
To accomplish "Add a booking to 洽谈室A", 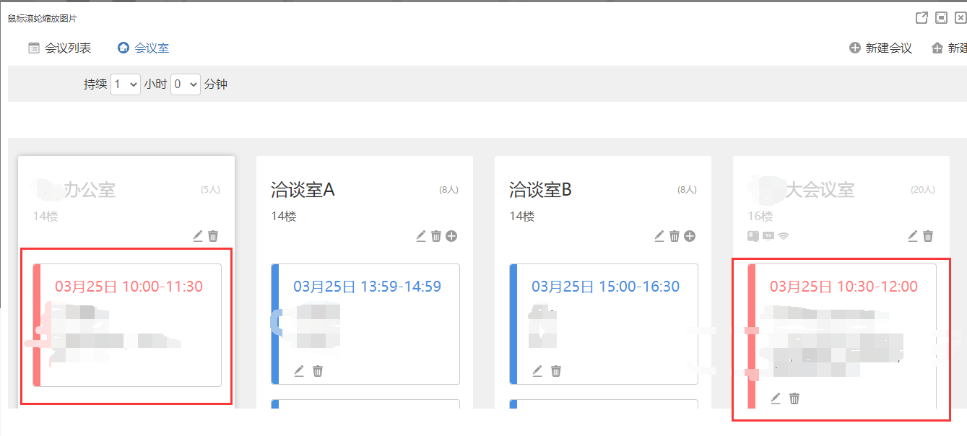I will click(451, 236).
